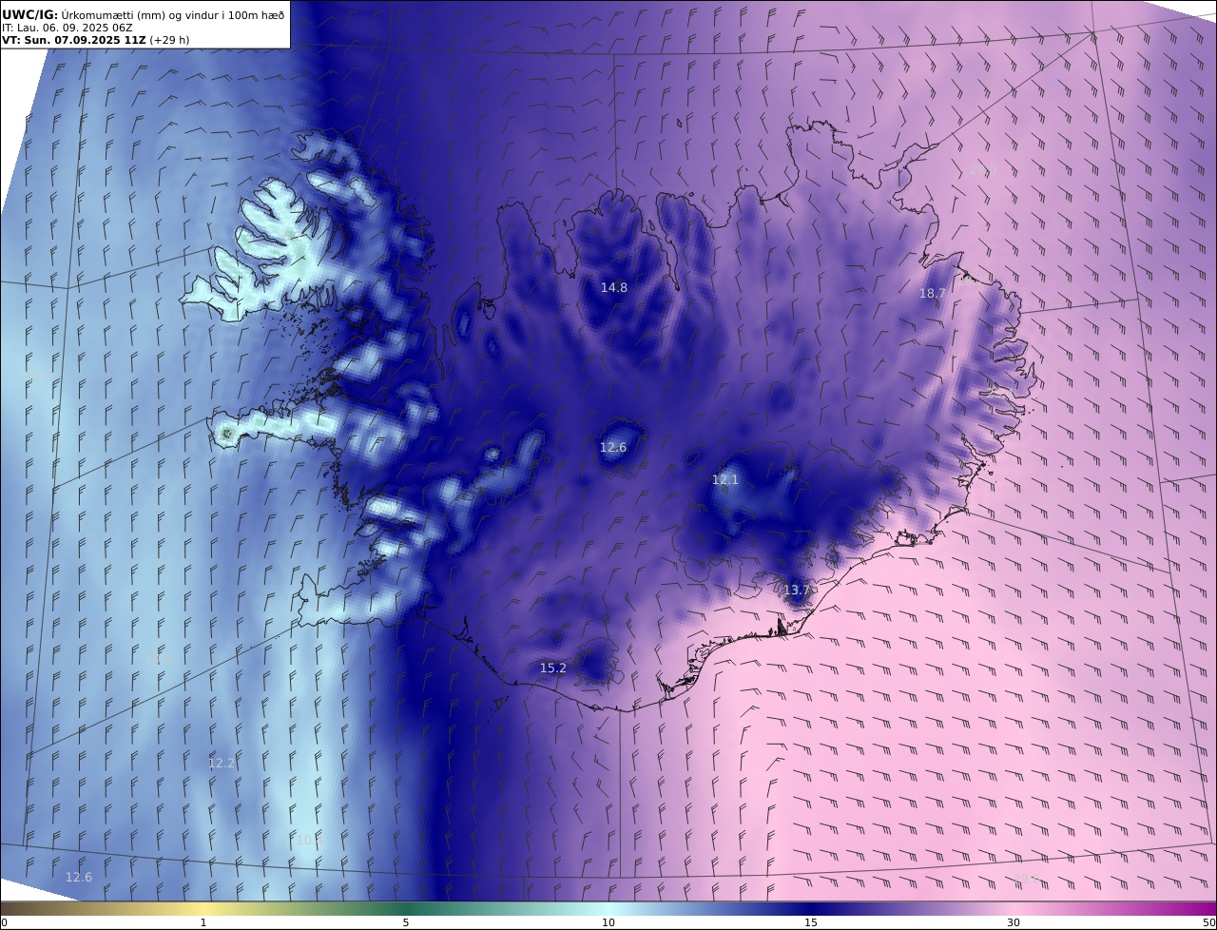Click the colorbar tick label 30
1217x930 pixels.
pos(1014,922)
